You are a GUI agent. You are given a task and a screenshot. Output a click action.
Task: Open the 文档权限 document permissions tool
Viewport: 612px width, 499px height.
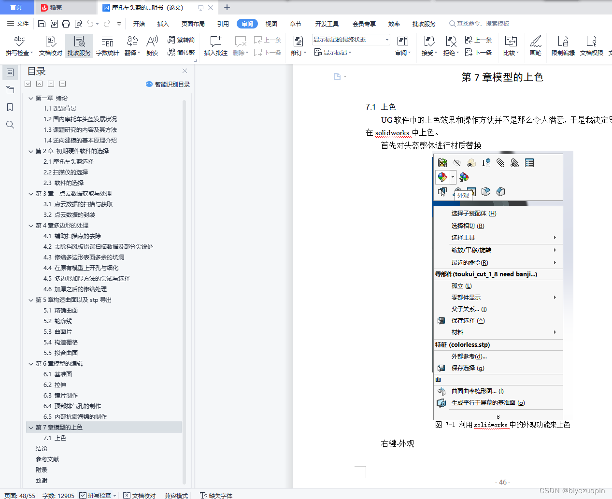(x=590, y=45)
